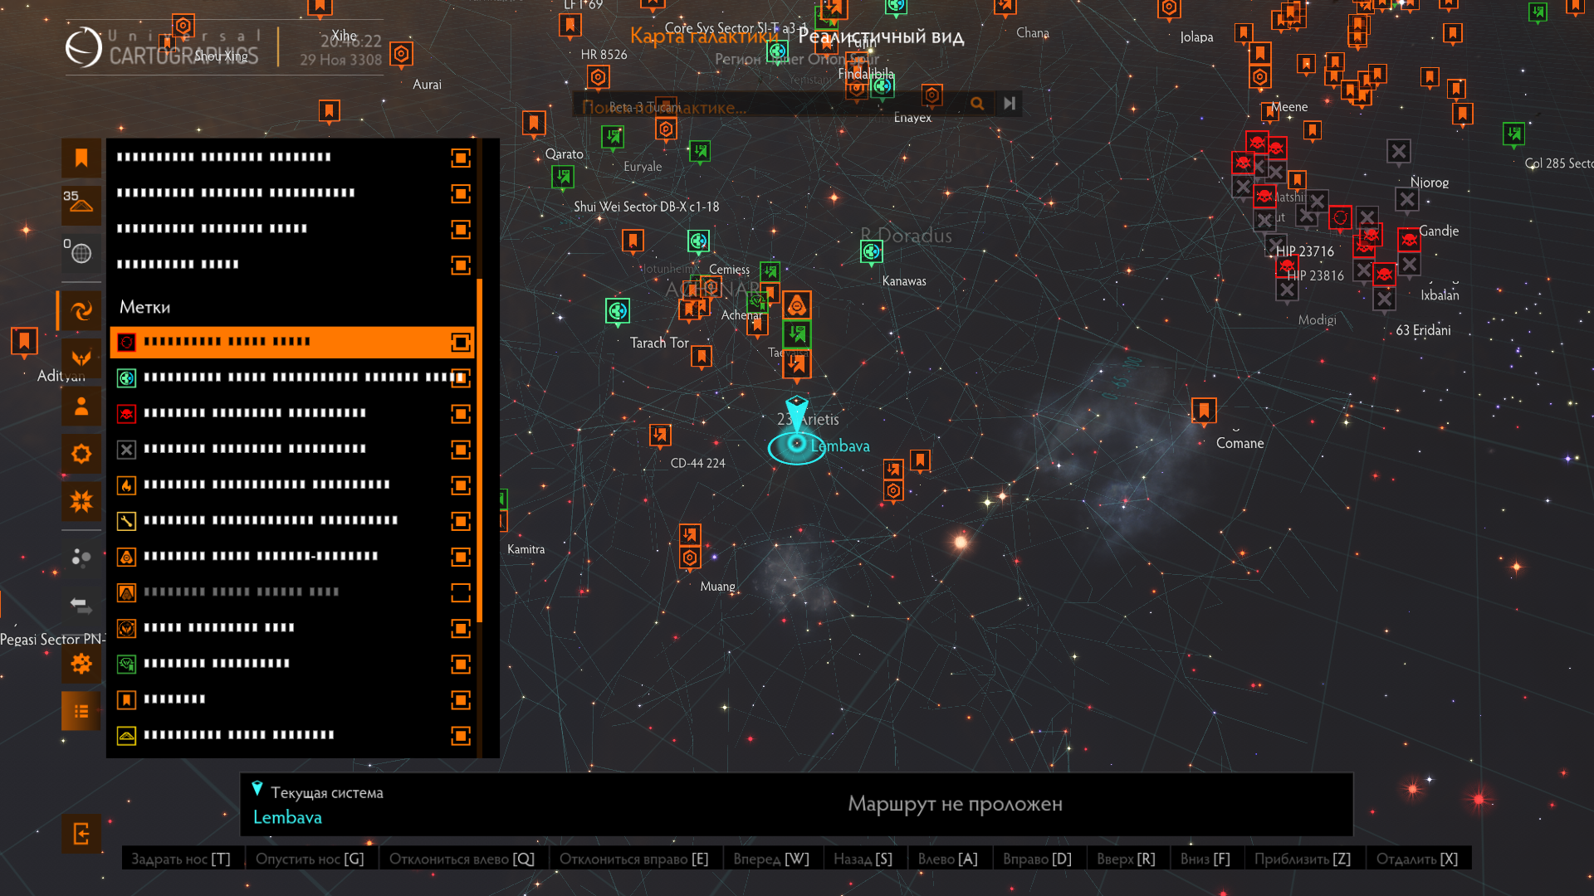The image size is (1594, 896).
Task: Select the galaxy spiral map mode tab
Action: click(x=81, y=311)
